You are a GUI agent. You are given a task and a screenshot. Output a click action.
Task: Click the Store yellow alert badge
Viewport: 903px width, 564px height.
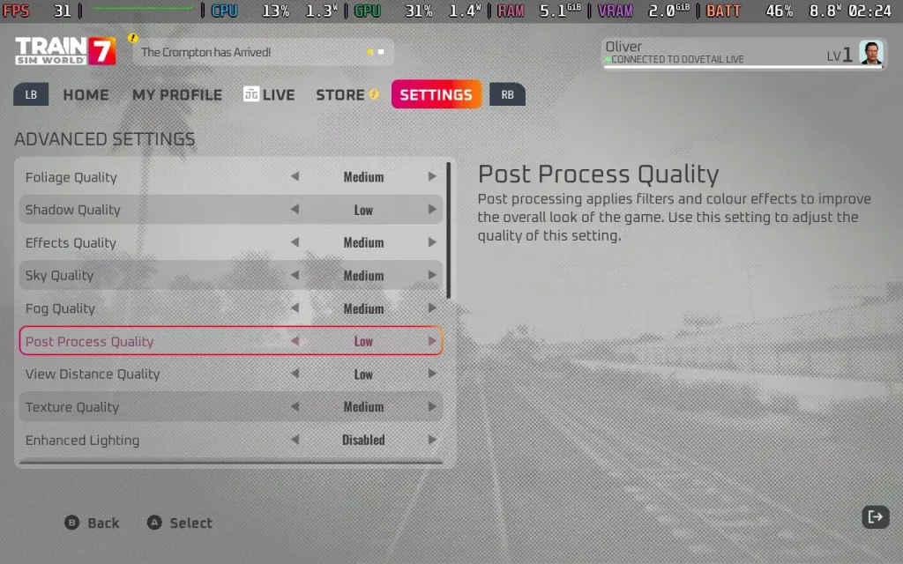(374, 93)
